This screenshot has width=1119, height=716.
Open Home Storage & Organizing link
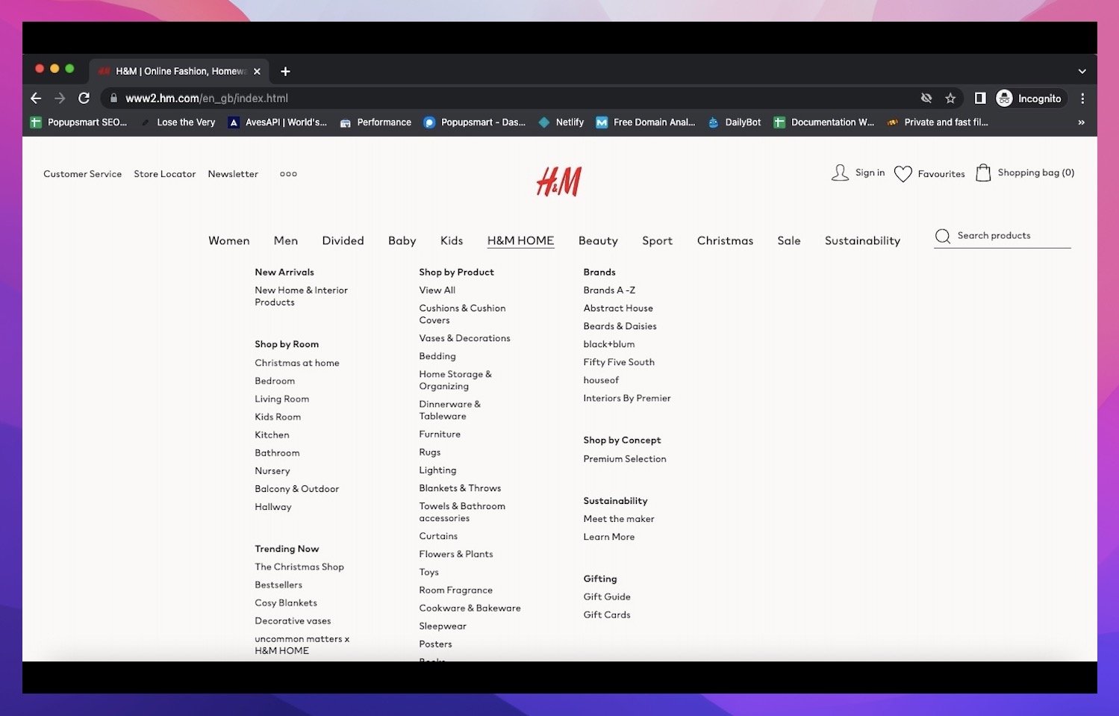tap(455, 380)
